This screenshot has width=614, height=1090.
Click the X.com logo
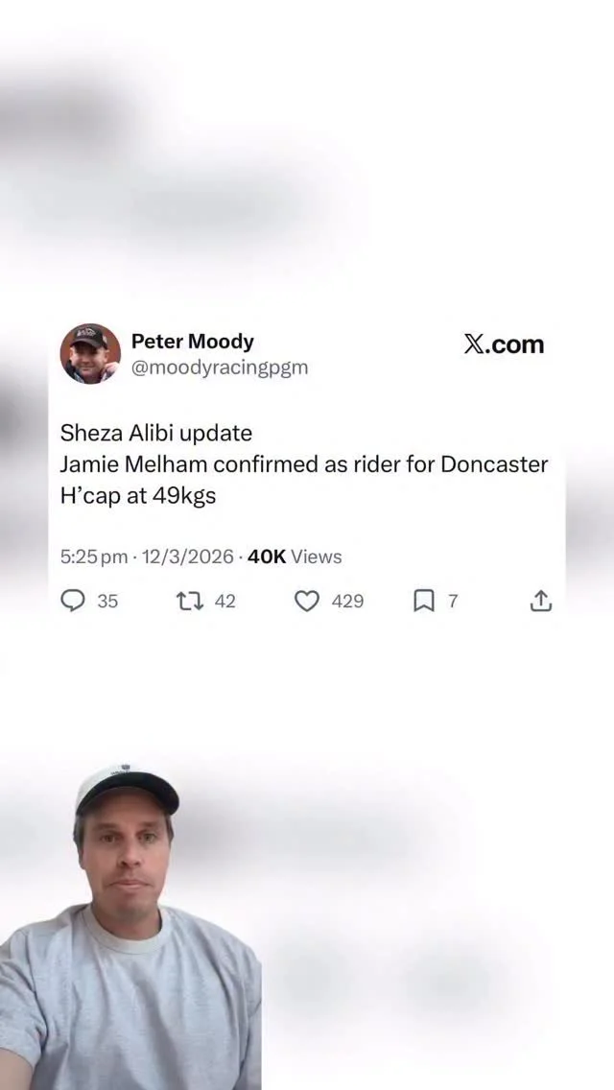pyautogui.click(x=504, y=344)
